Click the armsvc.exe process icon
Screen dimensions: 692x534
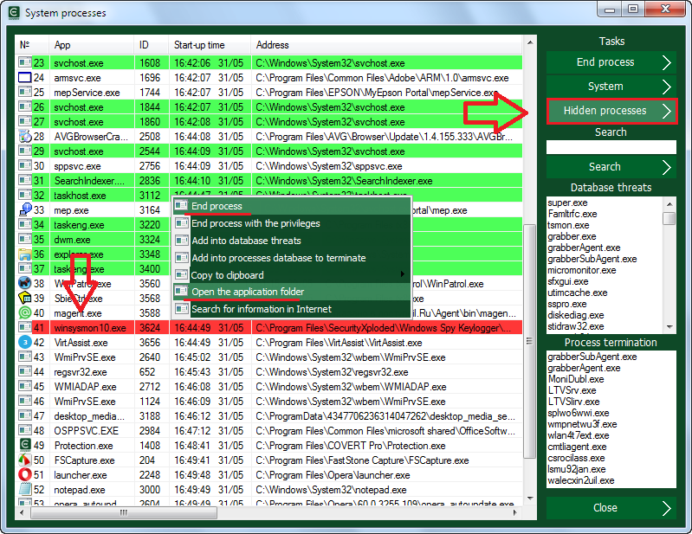[25, 78]
